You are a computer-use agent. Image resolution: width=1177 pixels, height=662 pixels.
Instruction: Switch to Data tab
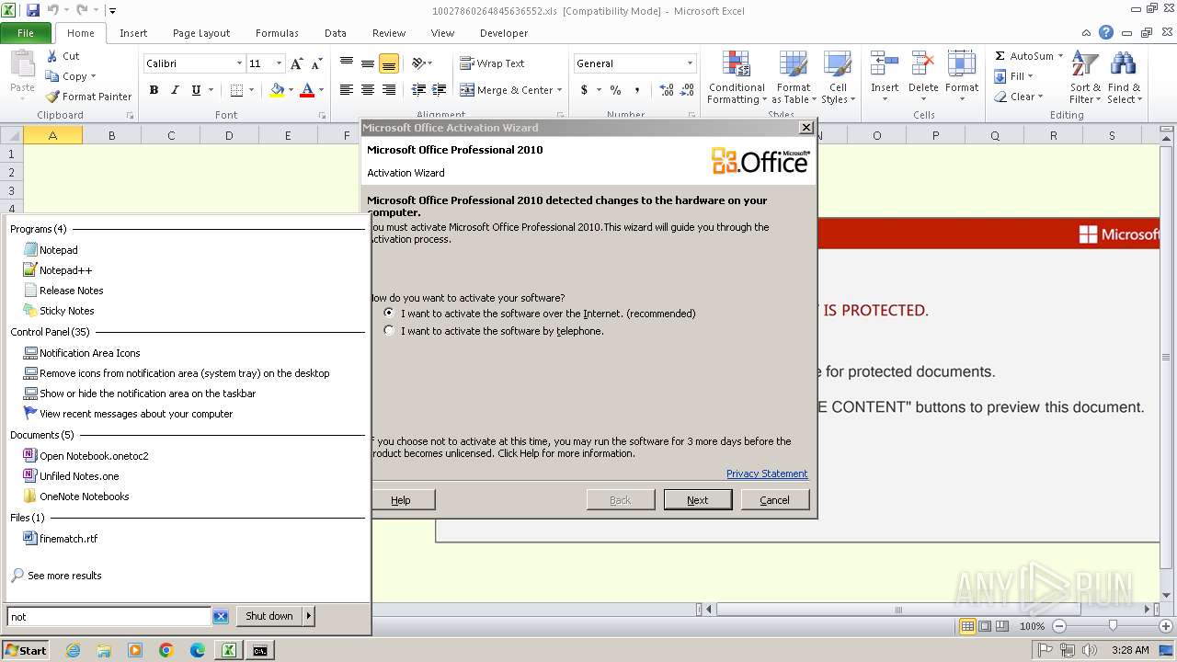(x=336, y=33)
